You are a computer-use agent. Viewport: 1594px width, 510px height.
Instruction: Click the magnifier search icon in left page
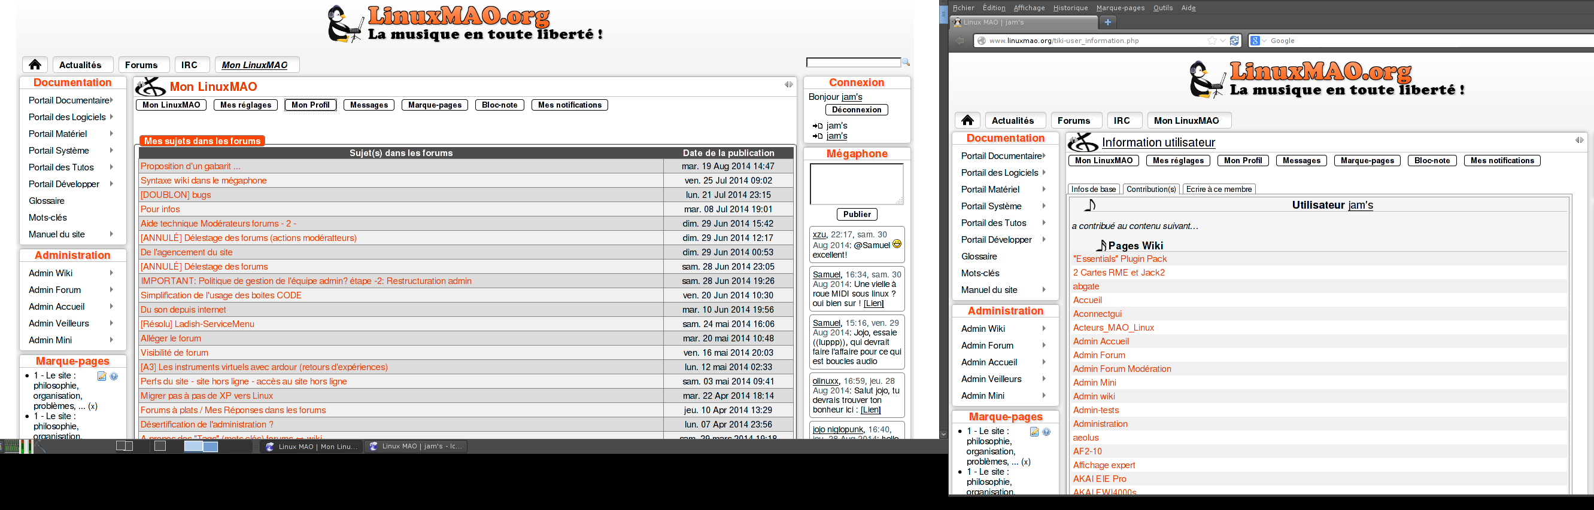pyautogui.click(x=906, y=62)
